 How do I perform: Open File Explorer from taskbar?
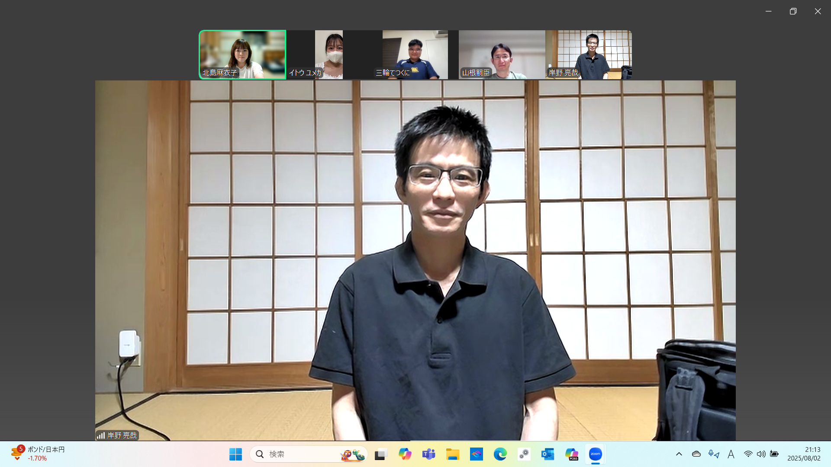point(452,454)
